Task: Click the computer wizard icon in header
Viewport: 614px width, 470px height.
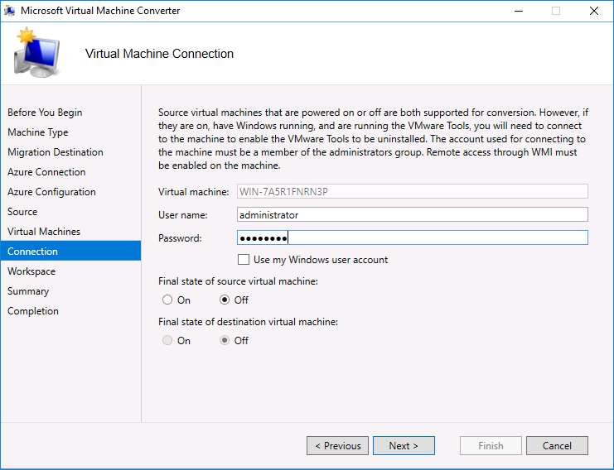Action: pos(36,52)
